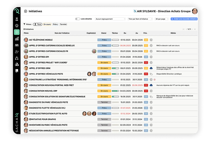
Task: Click the rain cloud weather icon for APPEL D'OFFRES SRM
Action: point(151,68)
